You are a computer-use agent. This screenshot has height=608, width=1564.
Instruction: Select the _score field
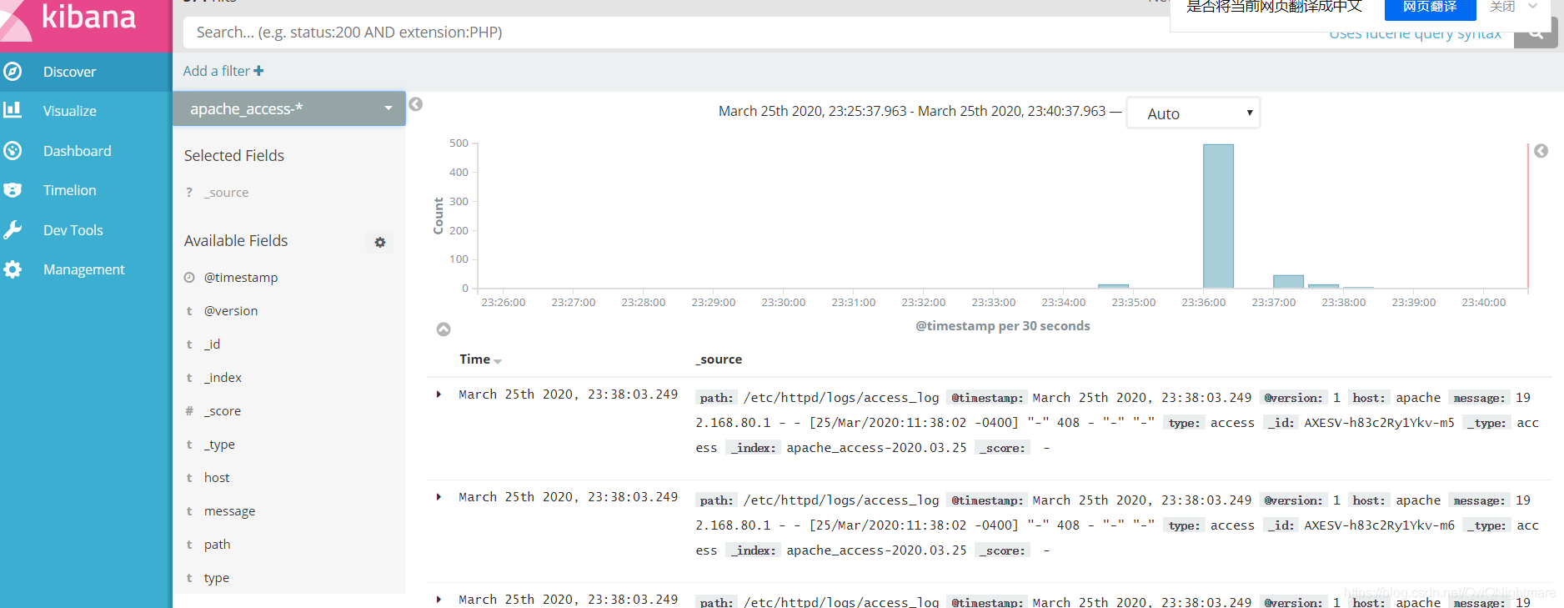223,410
